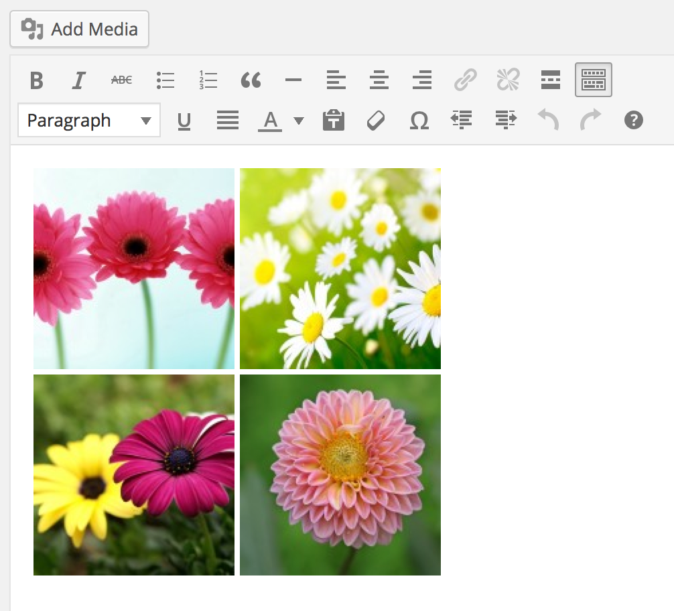The width and height of the screenshot is (674, 611).
Task: Toggle bold formatting
Action: [36, 80]
